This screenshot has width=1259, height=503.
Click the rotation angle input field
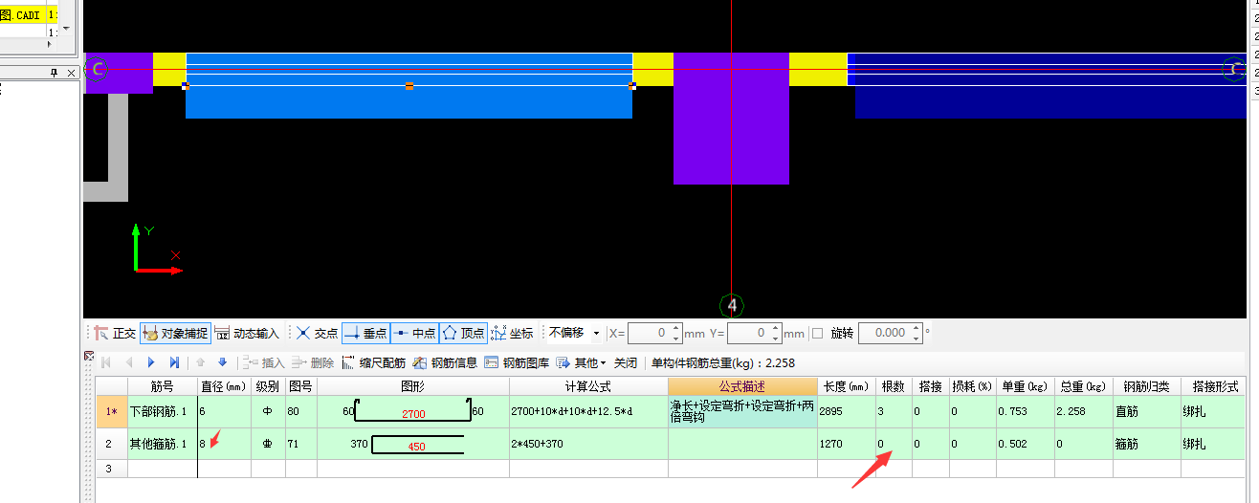pyautogui.click(x=883, y=334)
